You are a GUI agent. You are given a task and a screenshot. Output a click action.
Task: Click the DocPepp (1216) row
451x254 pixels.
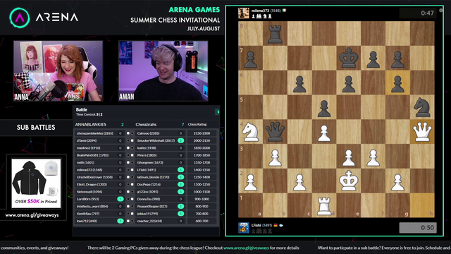160,184
